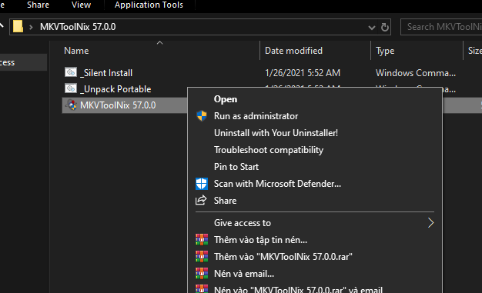Click the Share arrow icon in context menu
Screen dimensions: 482x293
(201, 200)
